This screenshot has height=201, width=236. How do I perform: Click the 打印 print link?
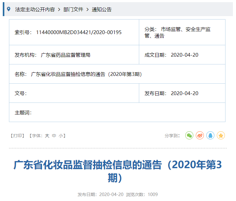17,136
